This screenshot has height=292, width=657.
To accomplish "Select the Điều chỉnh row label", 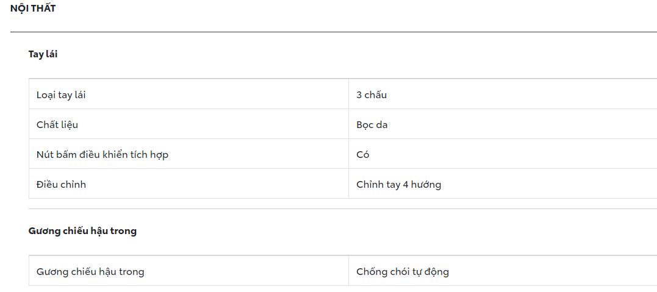I will click(x=61, y=184).
